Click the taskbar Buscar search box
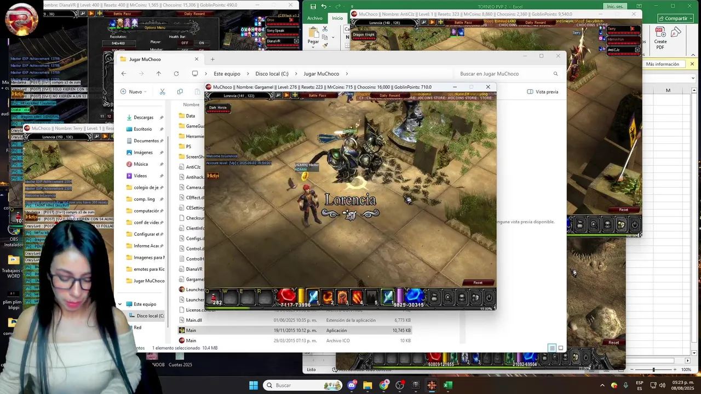The width and height of the screenshot is (701, 394). 303,385
